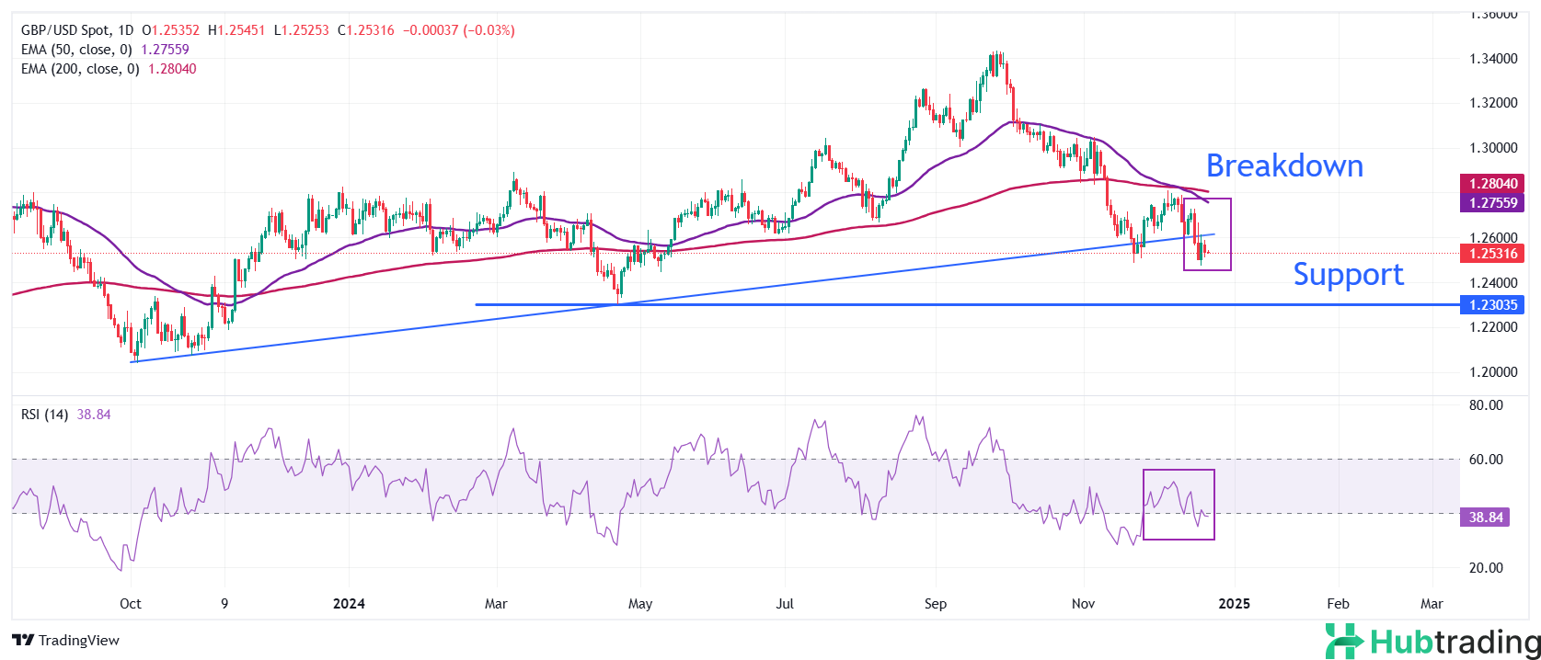This screenshot has height=660, width=1541.
Task: Select the 1.25316 current price tag
Action: coord(1491,254)
